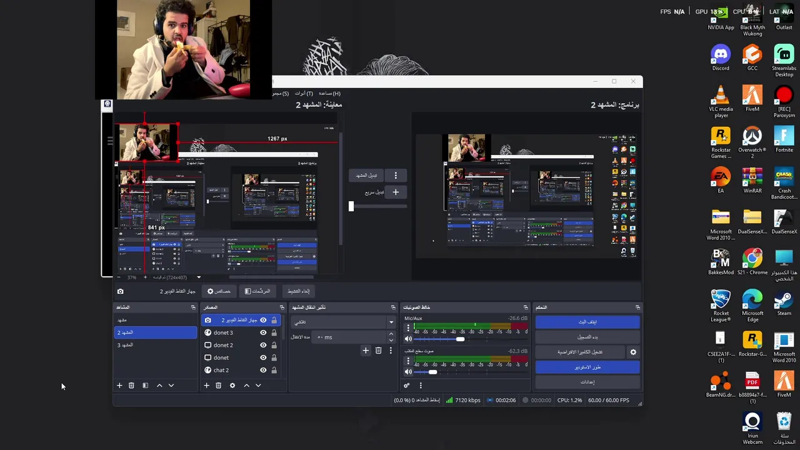The height and width of the screenshot is (450, 800).
Task: Open transitions panel three-dot menu
Action: click(391, 351)
